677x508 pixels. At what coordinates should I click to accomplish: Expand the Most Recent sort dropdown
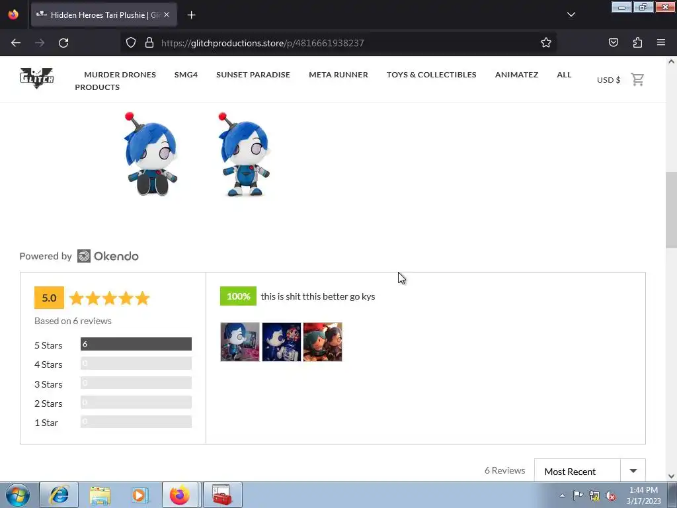(590, 471)
